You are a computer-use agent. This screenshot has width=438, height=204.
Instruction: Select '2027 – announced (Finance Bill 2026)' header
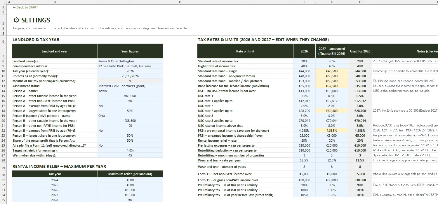tap(332, 51)
